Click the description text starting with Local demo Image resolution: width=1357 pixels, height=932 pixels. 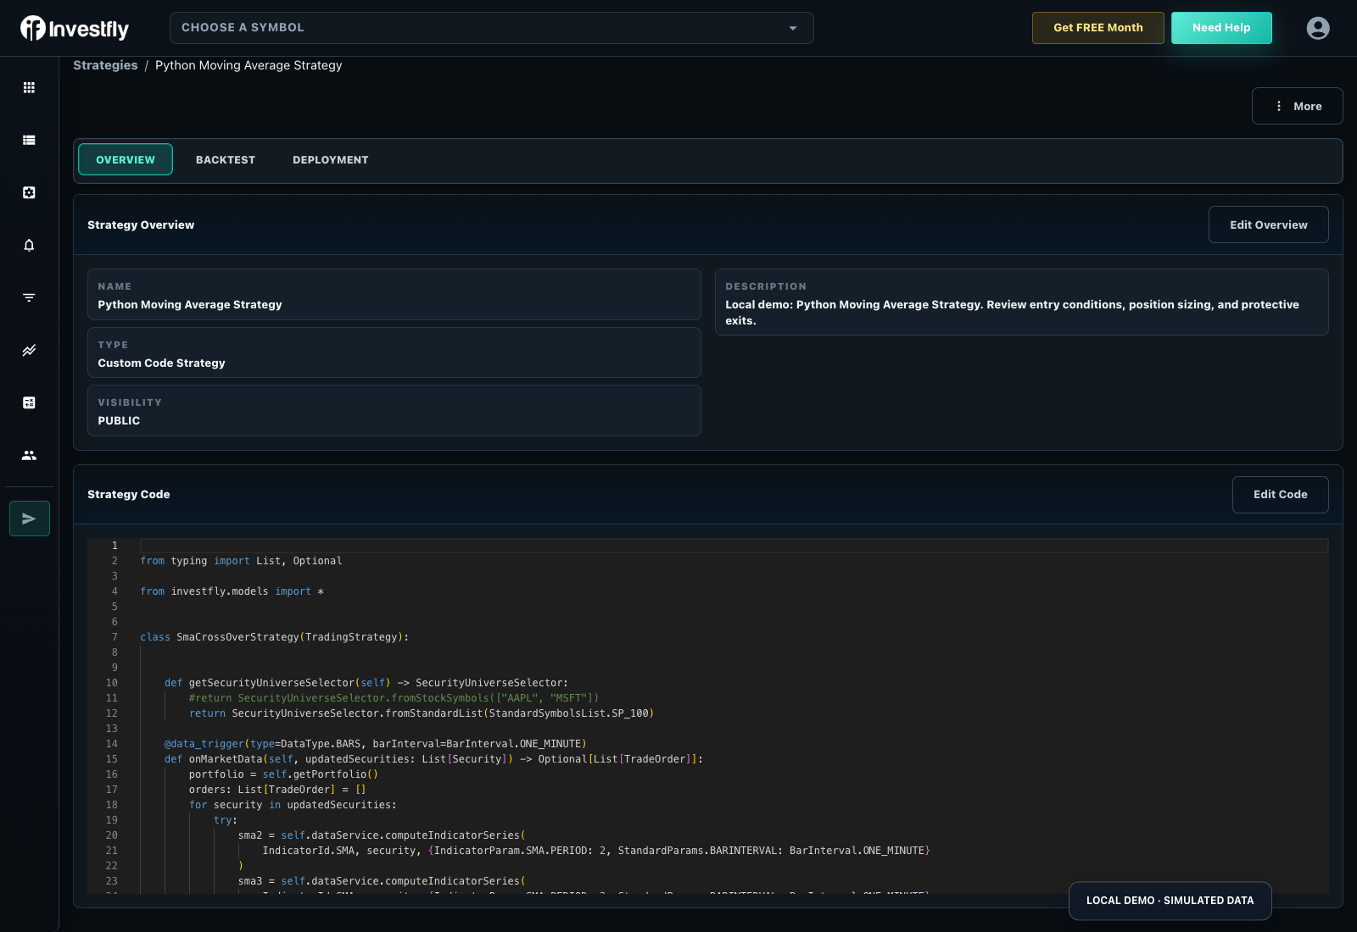(x=1013, y=312)
